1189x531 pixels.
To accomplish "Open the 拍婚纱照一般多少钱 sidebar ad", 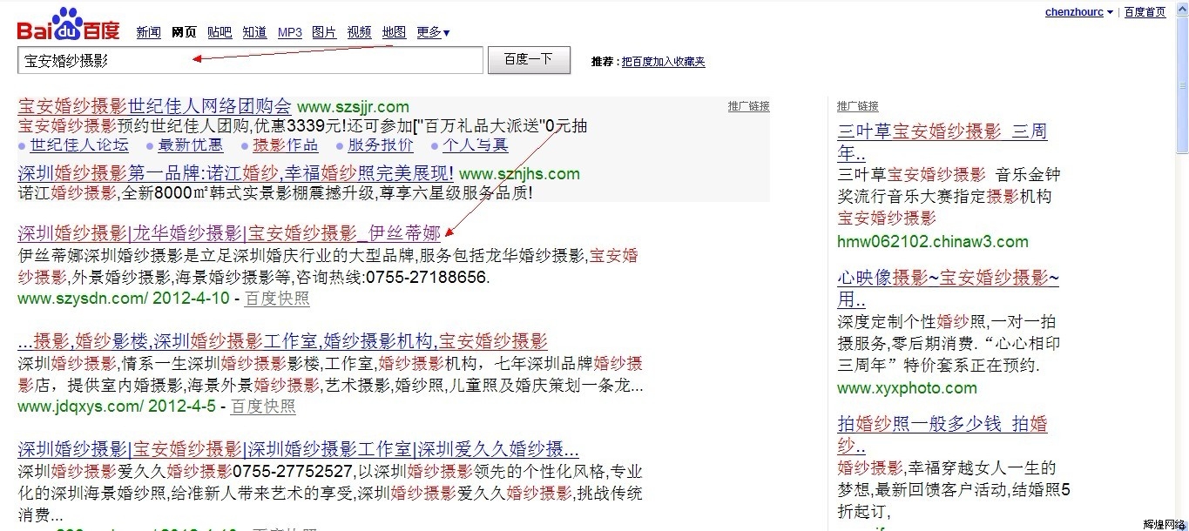I will [x=942, y=435].
